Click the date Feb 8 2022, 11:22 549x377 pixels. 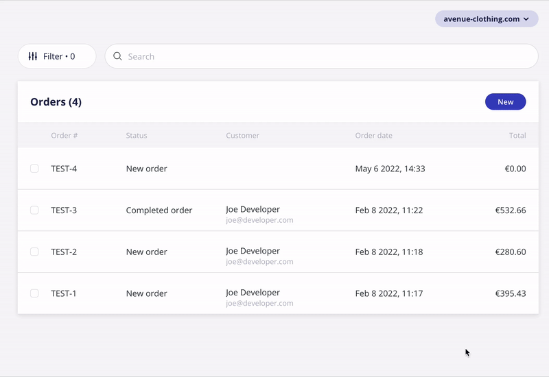point(389,210)
